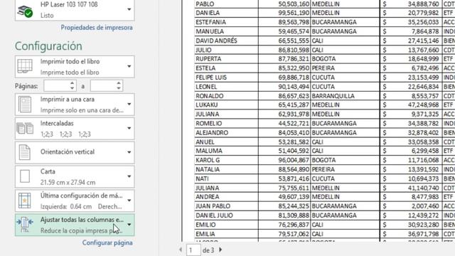Open the Orientación vertical dropdown
The image size is (455, 256).
pos(129,152)
